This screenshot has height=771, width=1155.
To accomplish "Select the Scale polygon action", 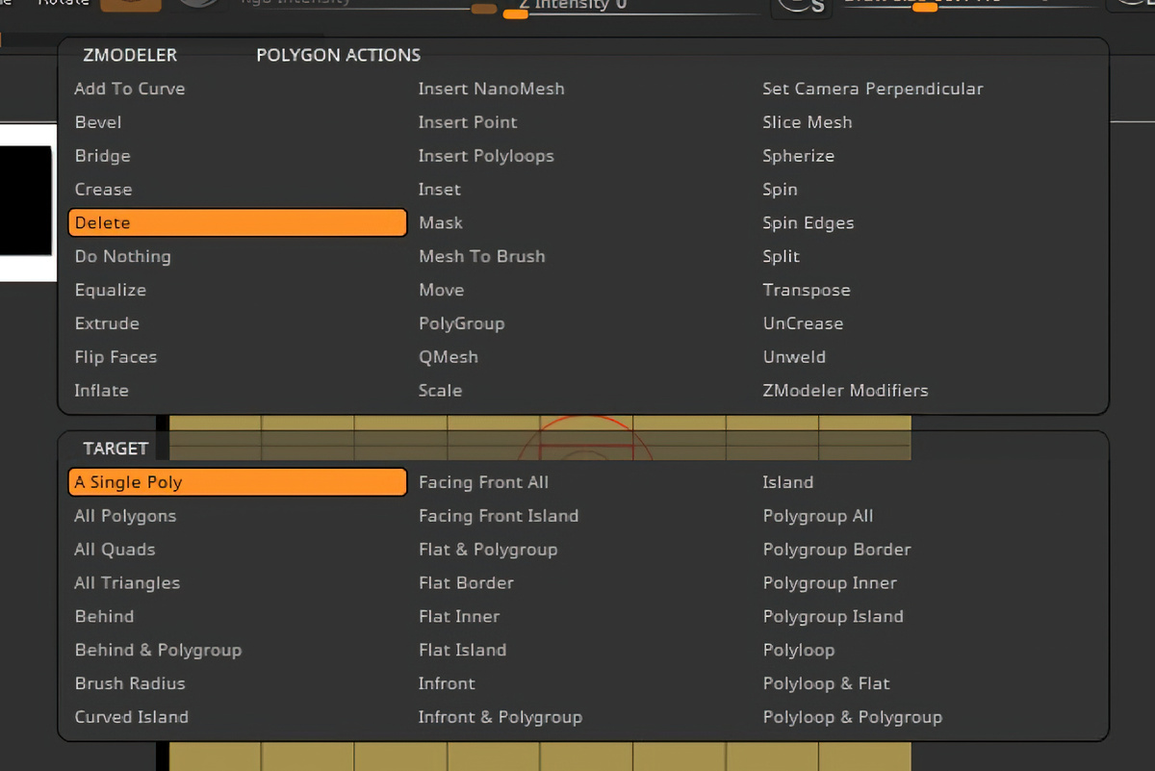I will pos(440,391).
